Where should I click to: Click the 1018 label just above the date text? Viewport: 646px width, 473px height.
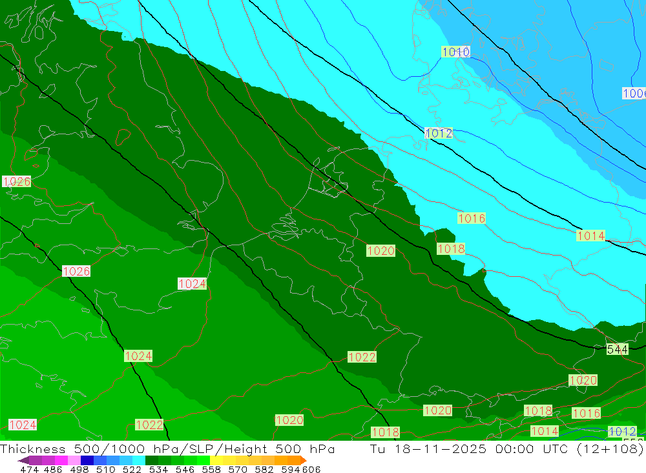click(x=385, y=432)
